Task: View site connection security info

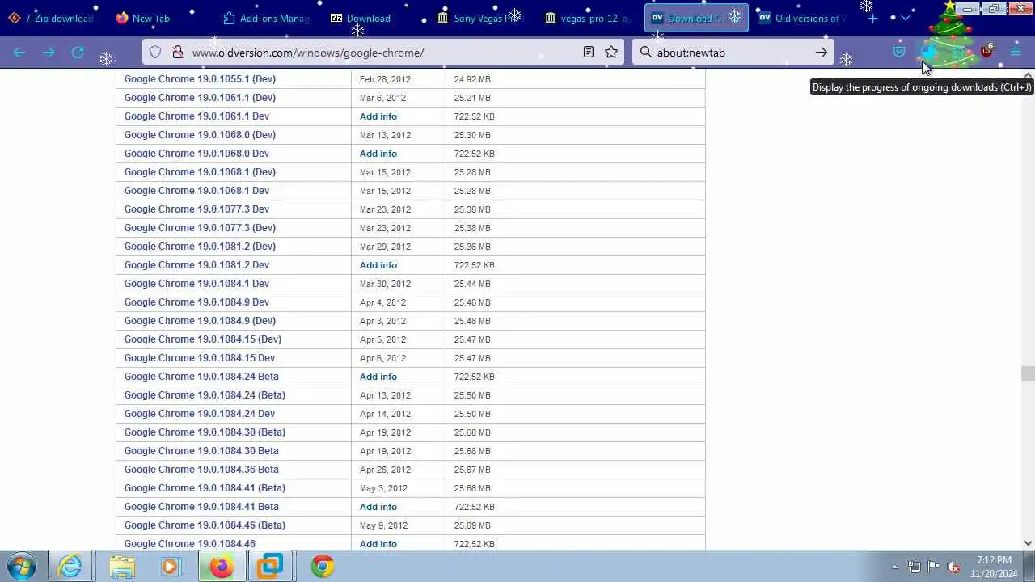Action: [177, 53]
